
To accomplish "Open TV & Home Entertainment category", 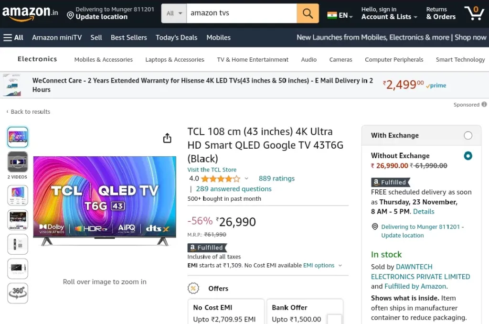I will click(253, 59).
